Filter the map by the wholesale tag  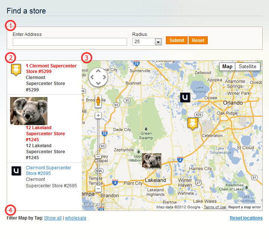click(75, 218)
